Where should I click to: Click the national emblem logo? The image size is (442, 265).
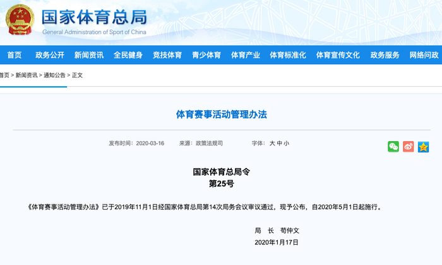20,20
